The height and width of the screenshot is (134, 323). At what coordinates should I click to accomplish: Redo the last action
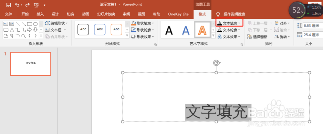[x=27, y=5]
